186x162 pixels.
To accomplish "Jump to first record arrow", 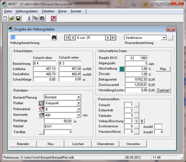I will point(67,38).
